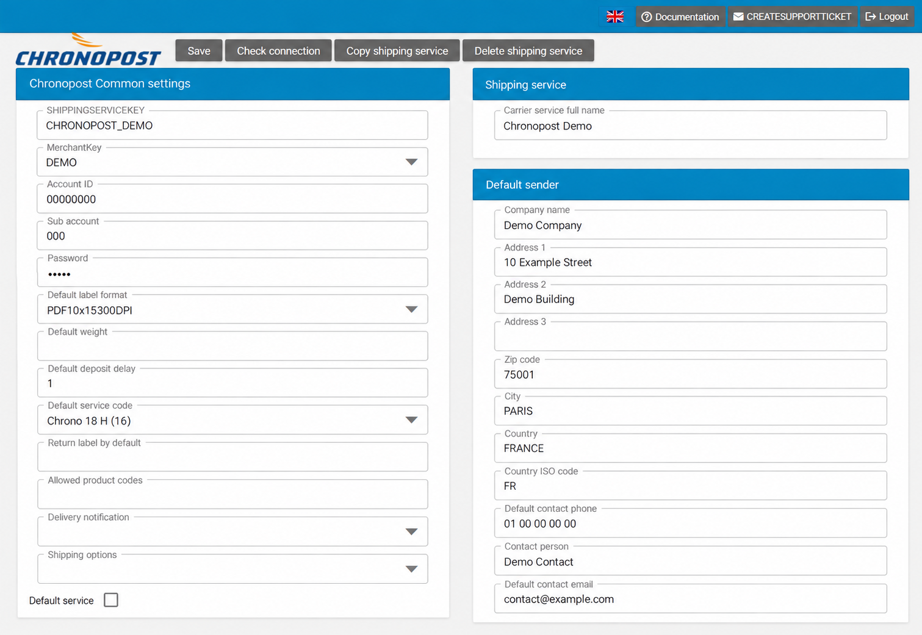Select the Password field

[x=232, y=273]
